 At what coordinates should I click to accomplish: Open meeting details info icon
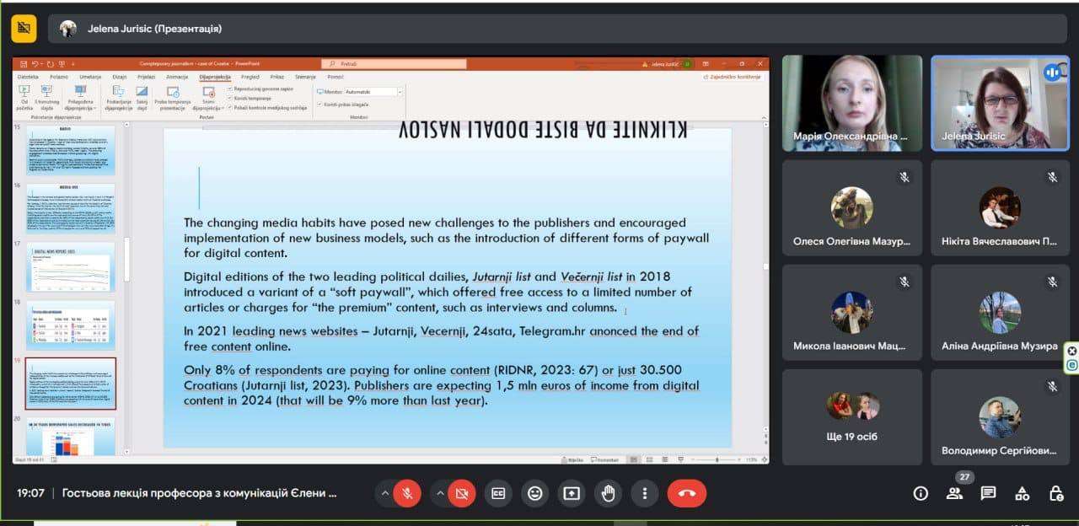pos(921,493)
